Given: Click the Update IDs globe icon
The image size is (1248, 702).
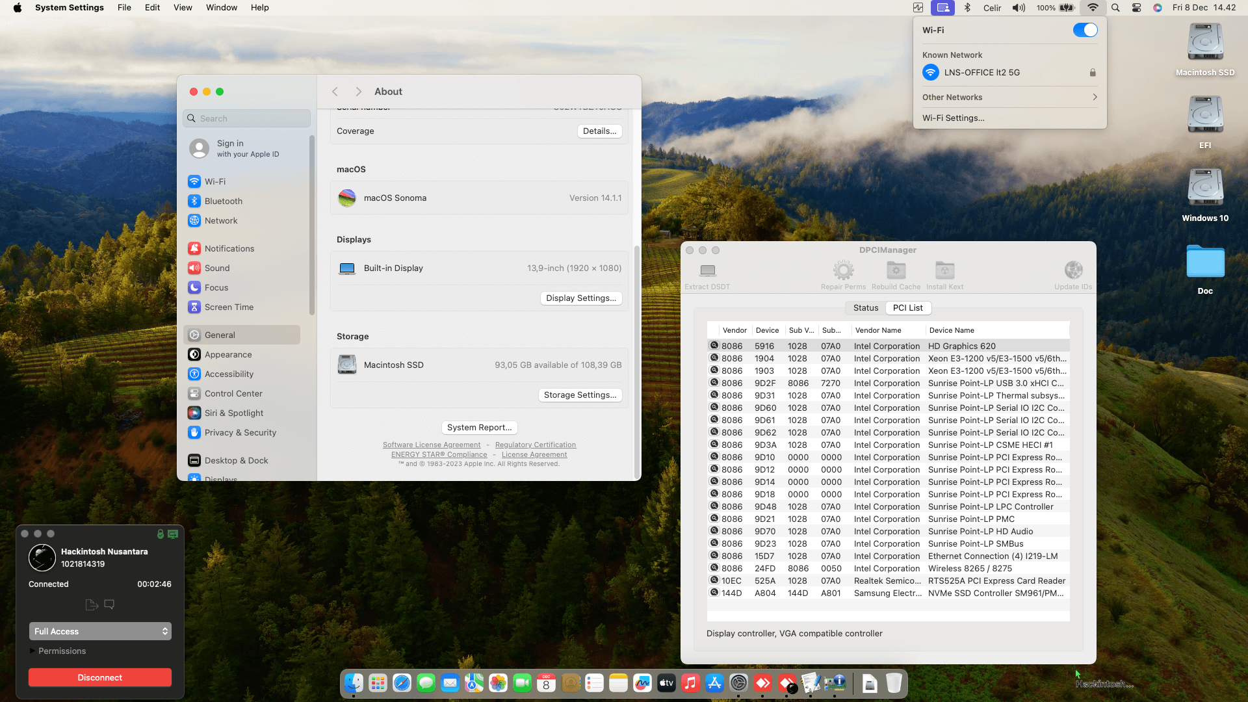Looking at the screenshot, I should pyautogui.click(x=1073, y=270).
